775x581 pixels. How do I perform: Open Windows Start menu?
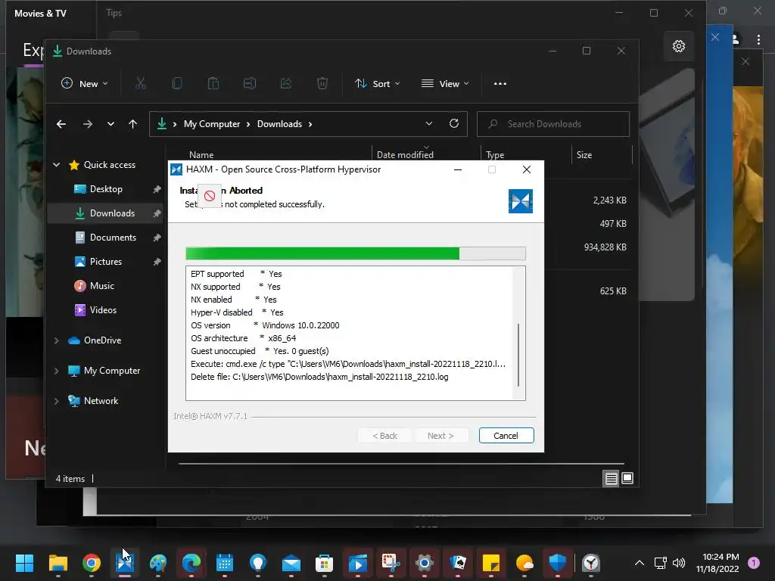(24, 563)
